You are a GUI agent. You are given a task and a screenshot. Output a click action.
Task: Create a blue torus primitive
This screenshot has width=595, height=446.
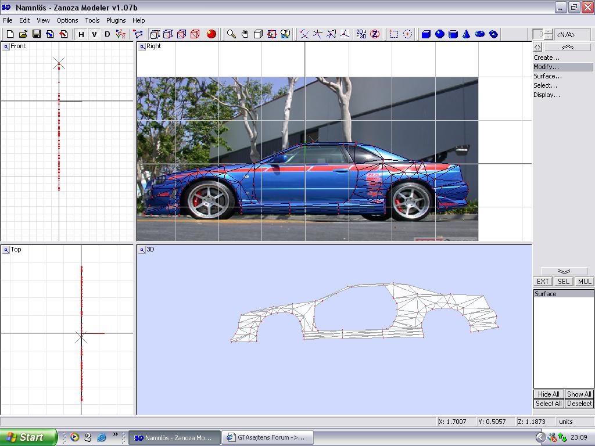480,34
